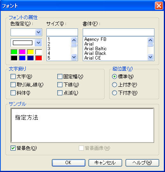Select size 3 in the size list
The image size is (165, 172).
click(49, 49)
